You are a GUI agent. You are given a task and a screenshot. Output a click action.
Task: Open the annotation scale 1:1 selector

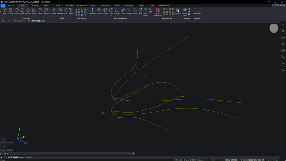pos(247,160)
